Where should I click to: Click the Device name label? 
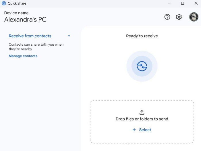16,13
